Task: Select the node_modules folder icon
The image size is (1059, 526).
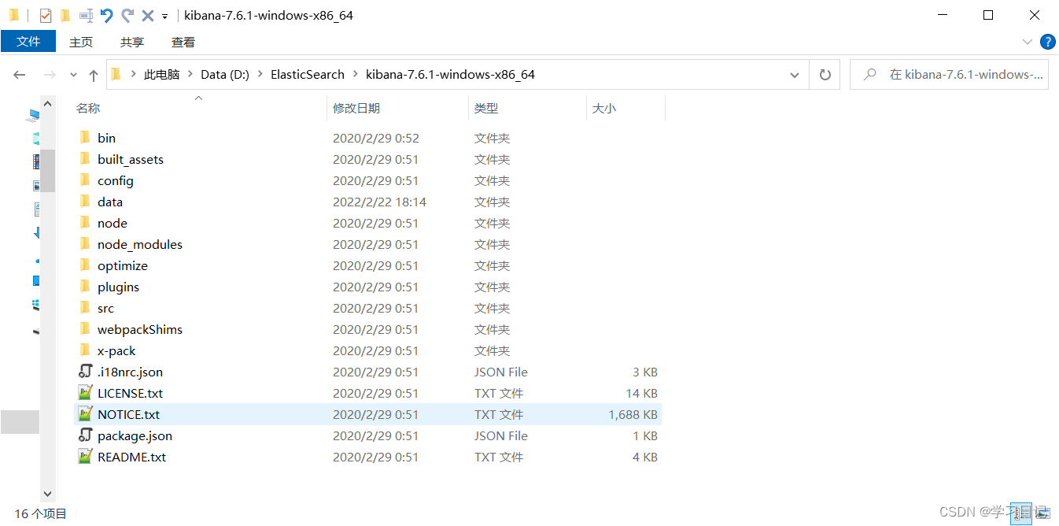Action: coord(86,244)
